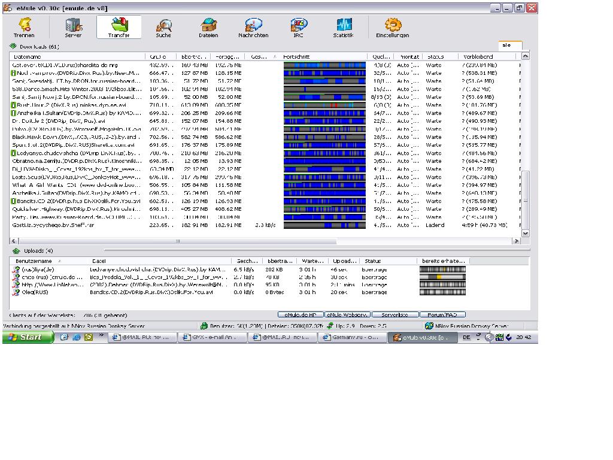Click the up/down transfer arrows icon in status bar
Image resolution: width=613 pixels, height=460 pixels.
pyautogui.click(x=330, y=325)
